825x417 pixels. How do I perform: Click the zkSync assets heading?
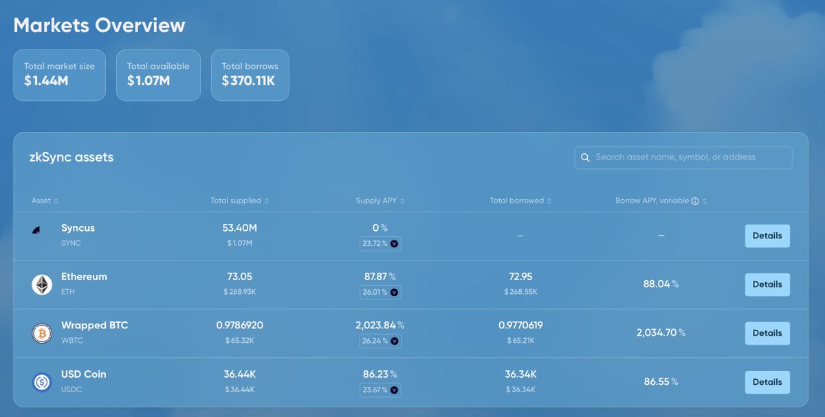click(x=71, y=157)
